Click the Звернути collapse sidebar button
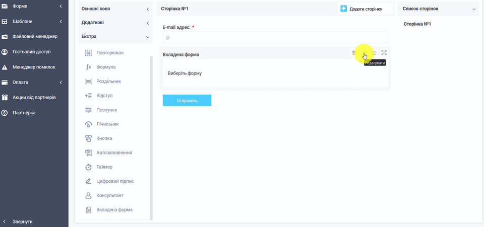The height and width of the screenshot is (227, 484). (22, 221)
